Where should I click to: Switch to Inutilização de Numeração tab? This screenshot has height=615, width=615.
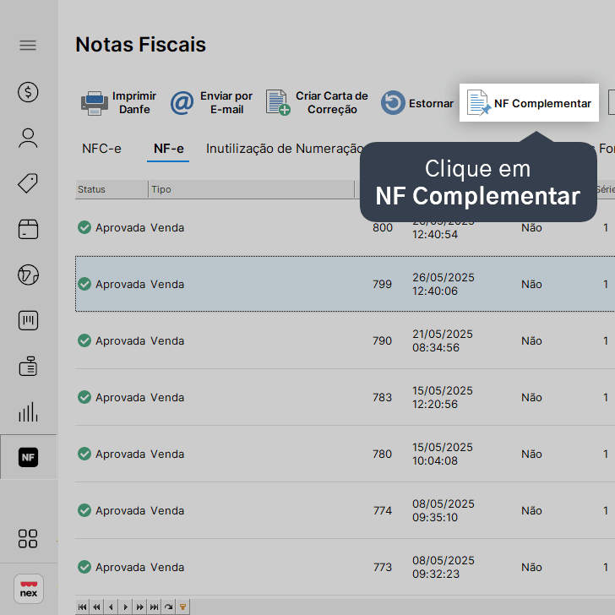(x=285, y=149)
